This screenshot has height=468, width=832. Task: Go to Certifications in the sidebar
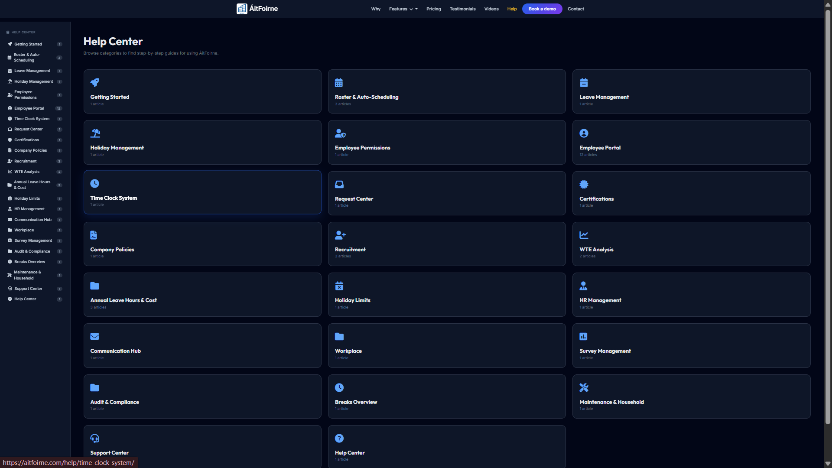click(35, 140)
